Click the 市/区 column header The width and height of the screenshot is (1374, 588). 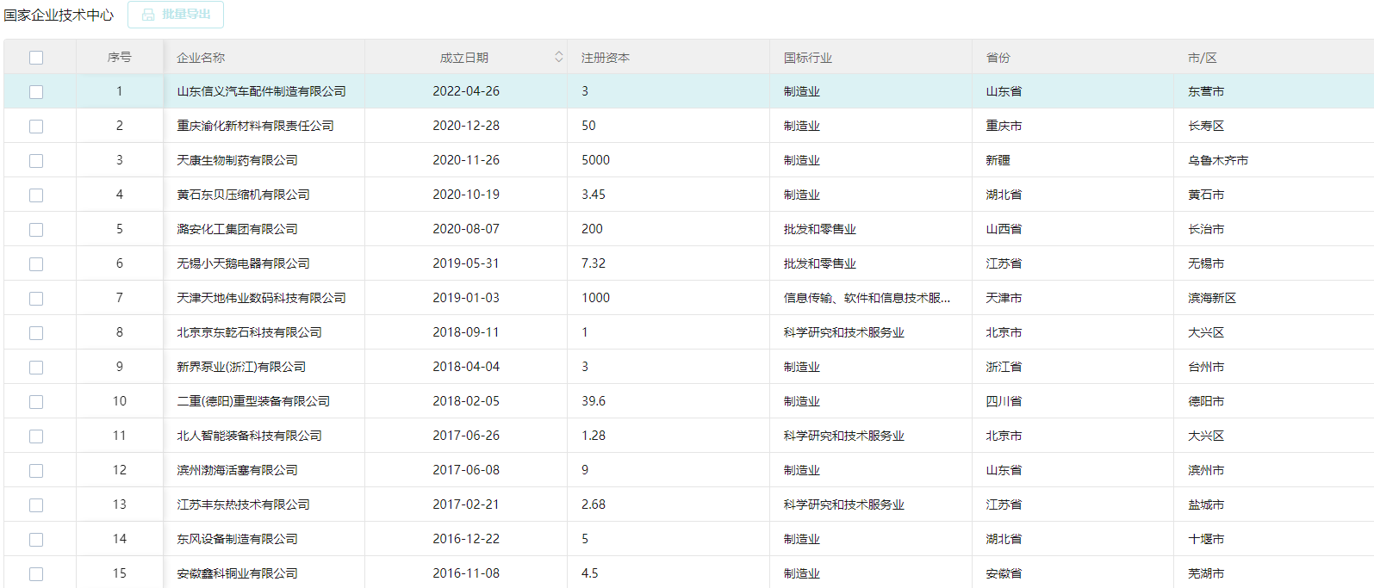[x=1202, y=58]
